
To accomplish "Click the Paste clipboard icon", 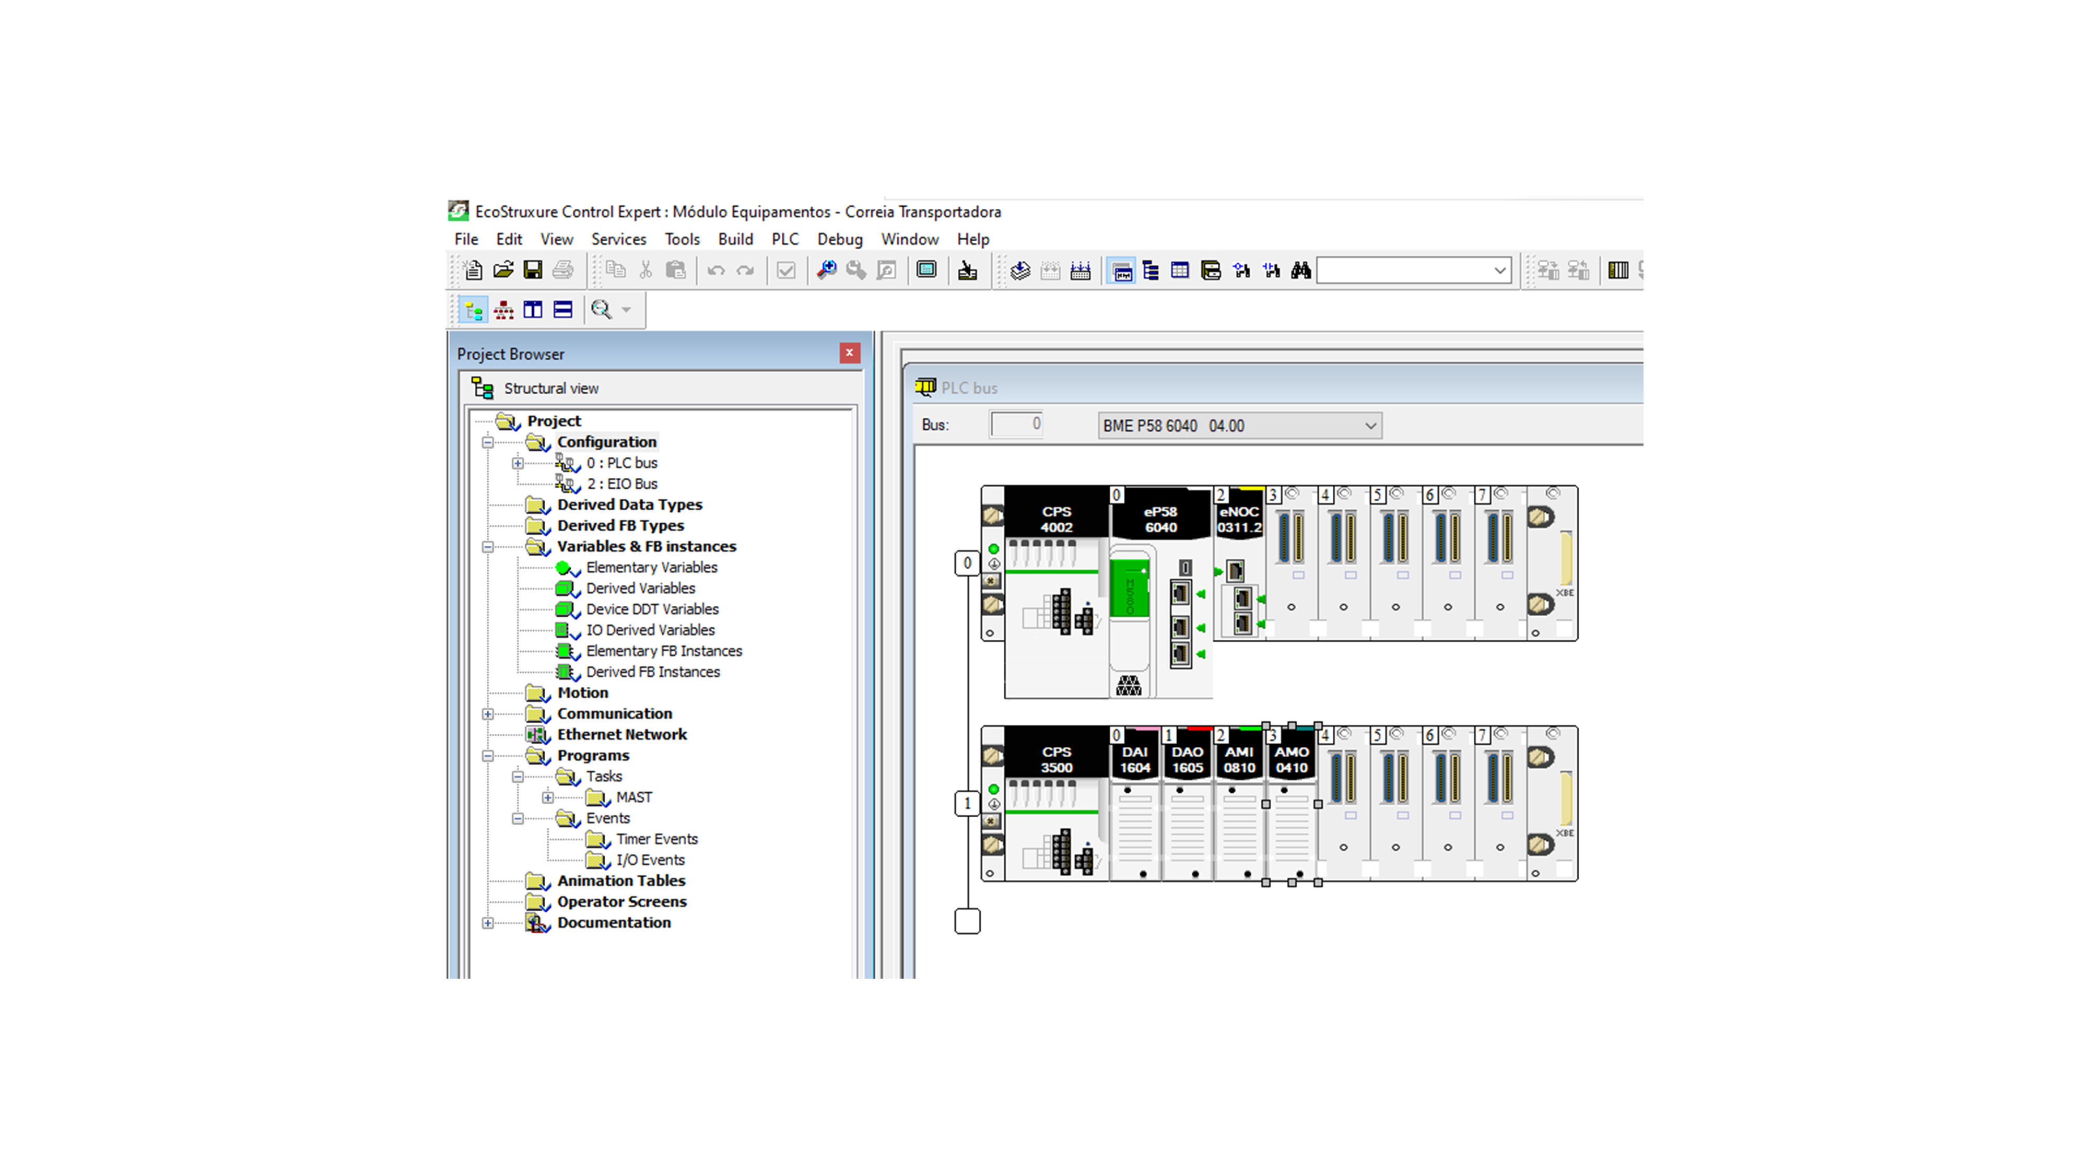I will click(675, 270).
